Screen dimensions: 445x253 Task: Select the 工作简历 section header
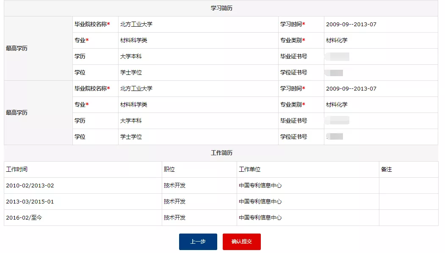[222, 153]
